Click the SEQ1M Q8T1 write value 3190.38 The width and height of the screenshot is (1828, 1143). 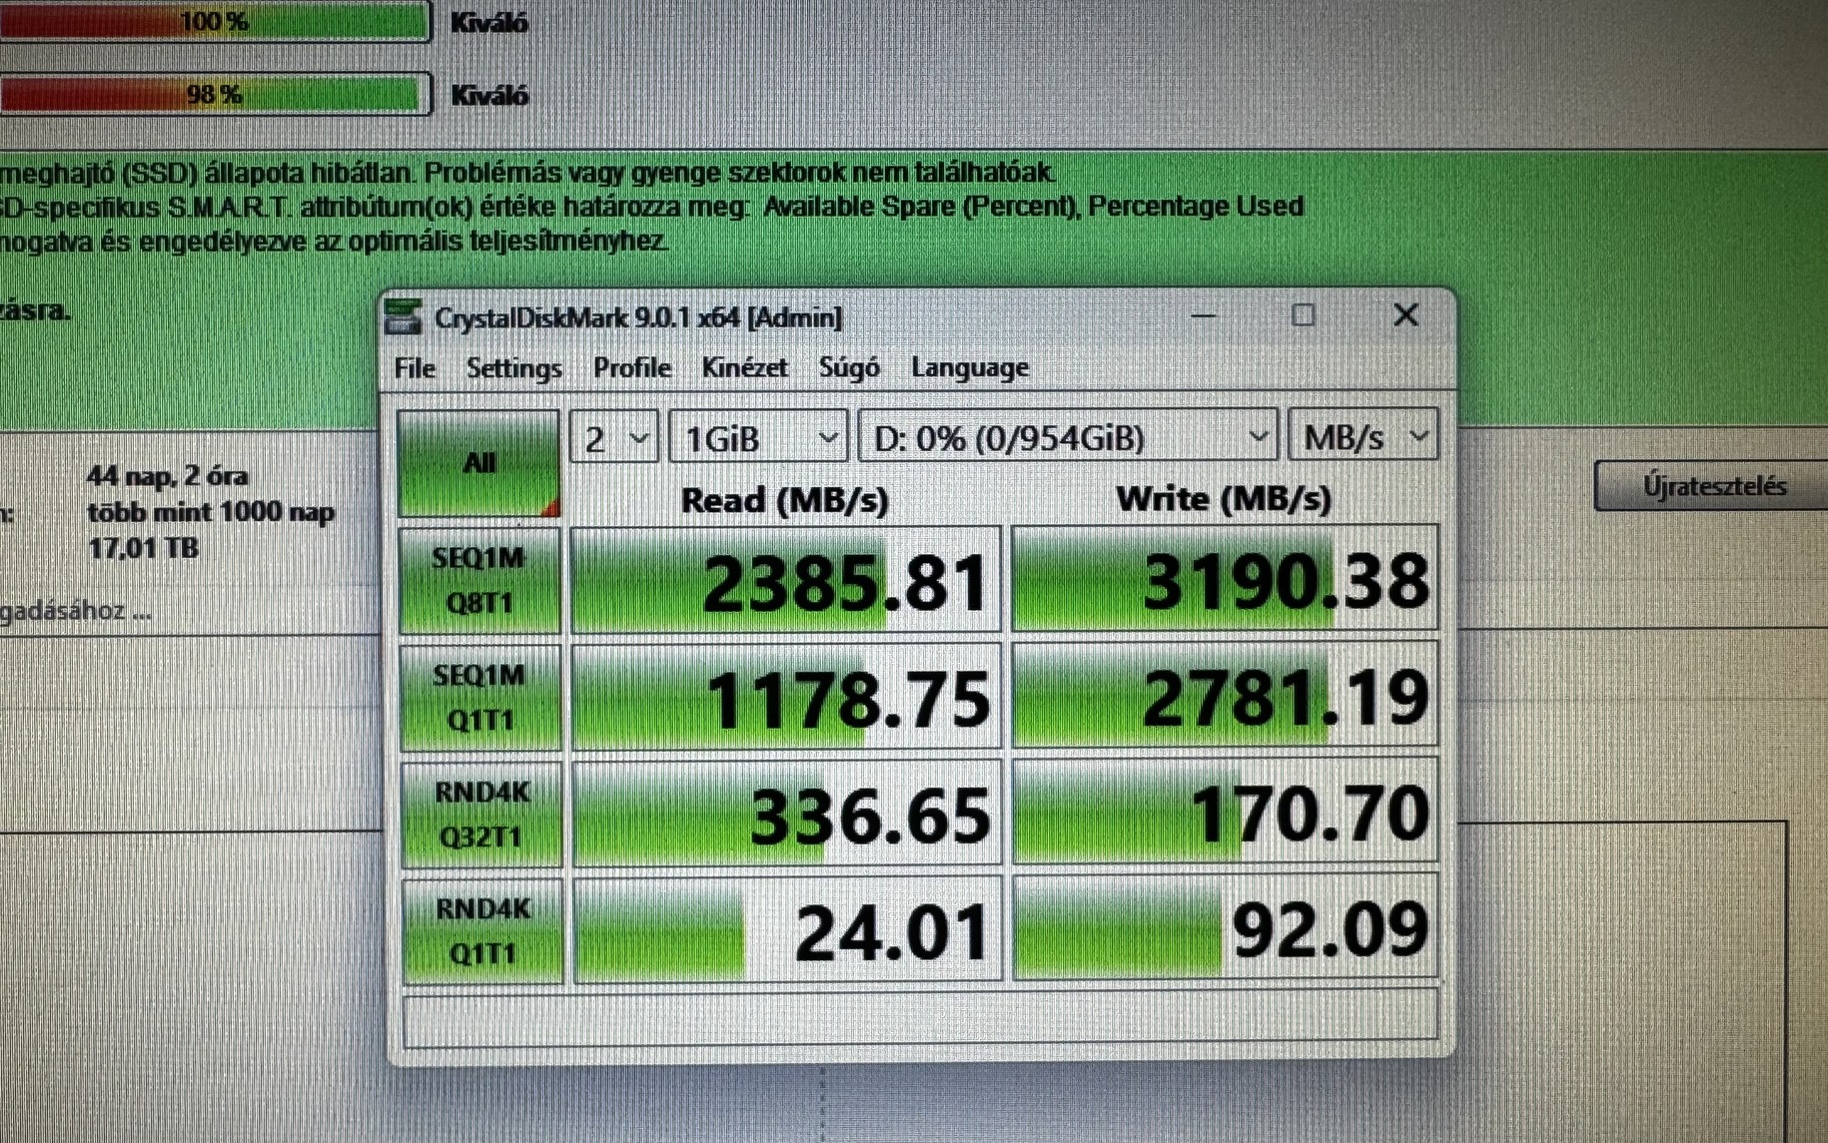click(1225, 579)
